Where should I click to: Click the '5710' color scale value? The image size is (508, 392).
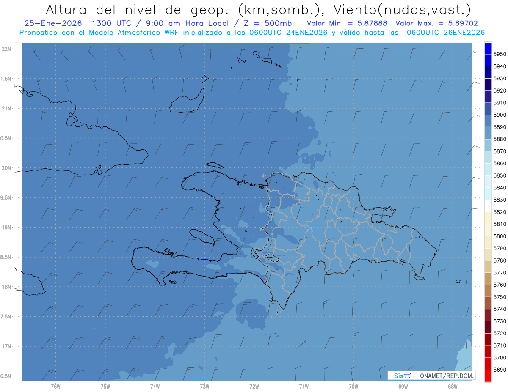(x=500, y=345)
